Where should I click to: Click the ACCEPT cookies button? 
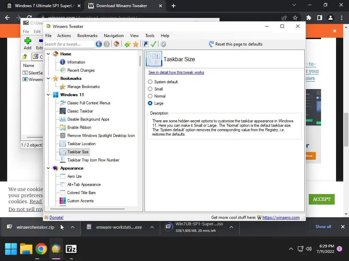pos(322,199)
